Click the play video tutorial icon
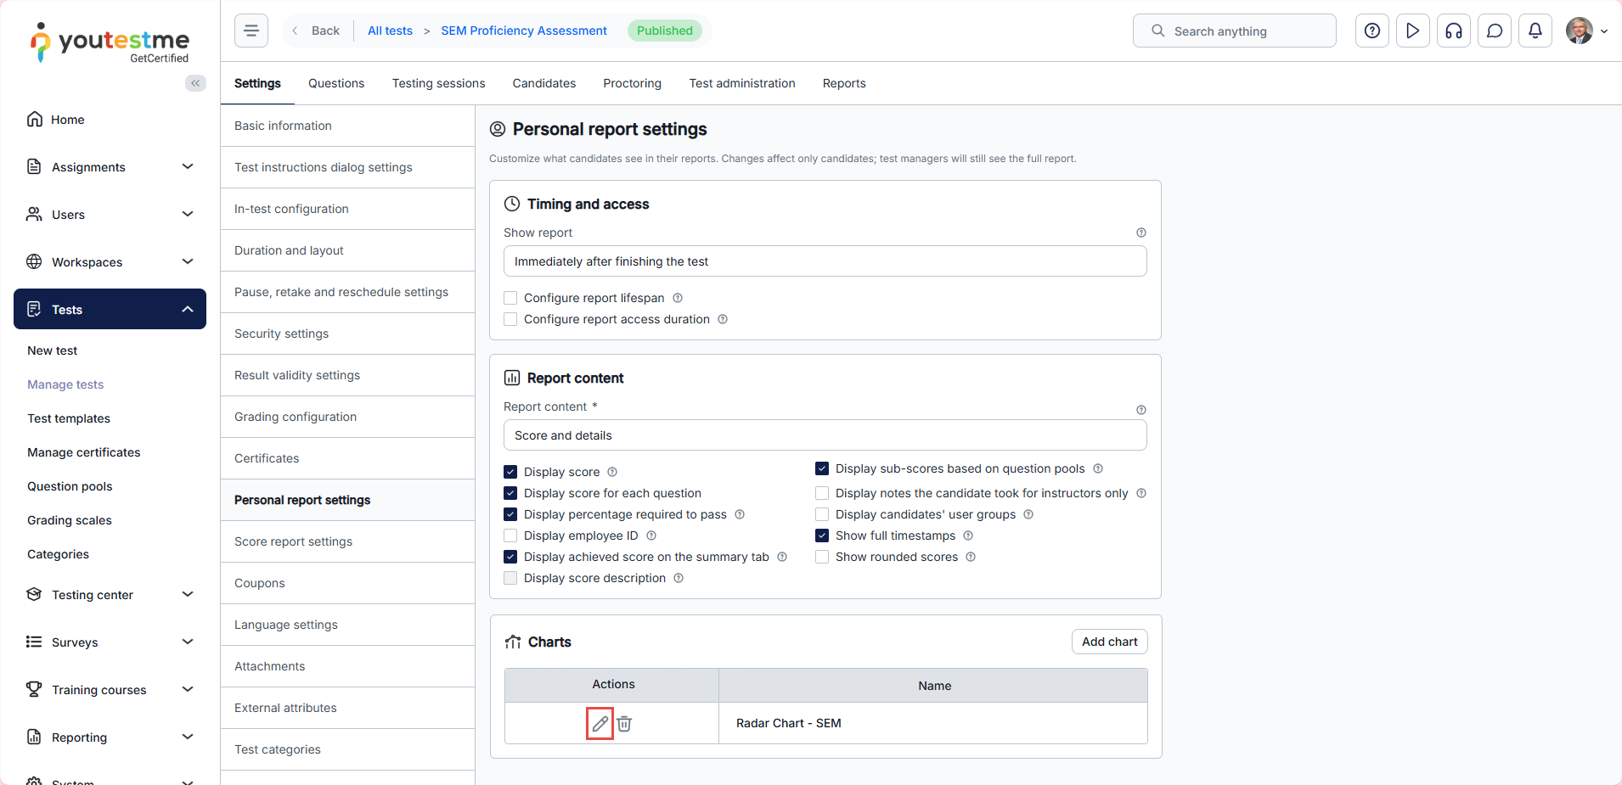Viewport: 1622px width, 785px height. point(1412,31)
